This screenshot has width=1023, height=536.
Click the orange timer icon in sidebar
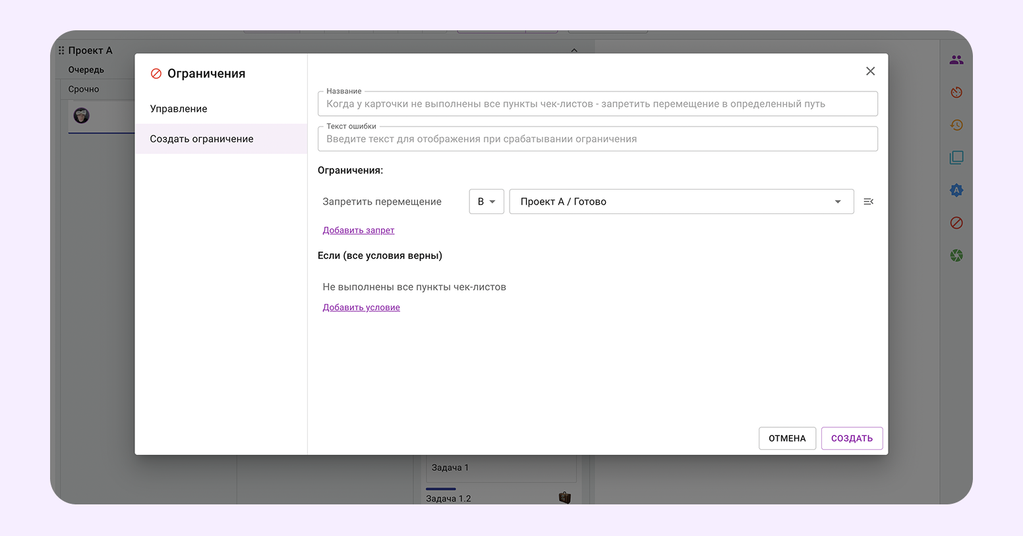[956, 93]
